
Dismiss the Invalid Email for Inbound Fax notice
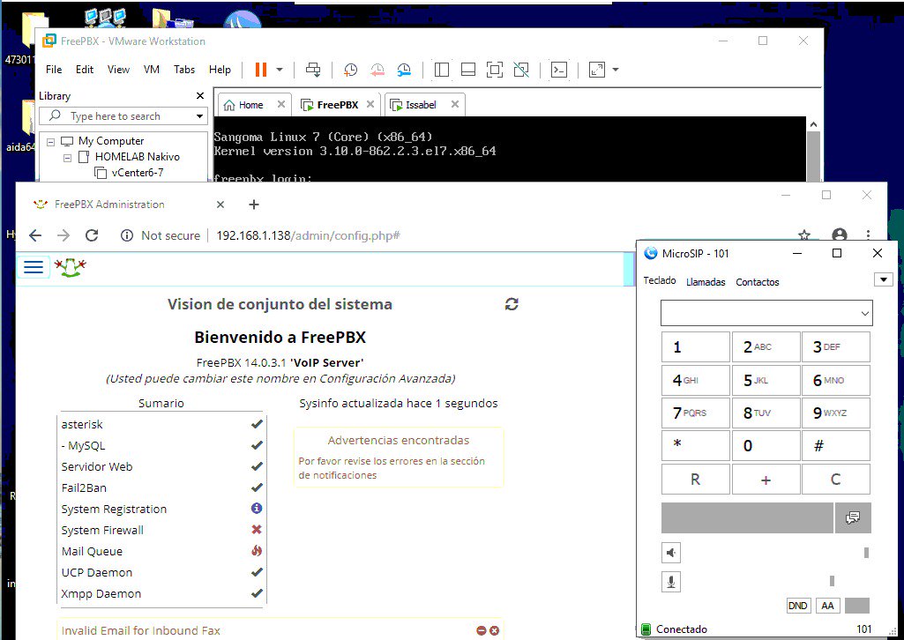[x=494, y=631]
